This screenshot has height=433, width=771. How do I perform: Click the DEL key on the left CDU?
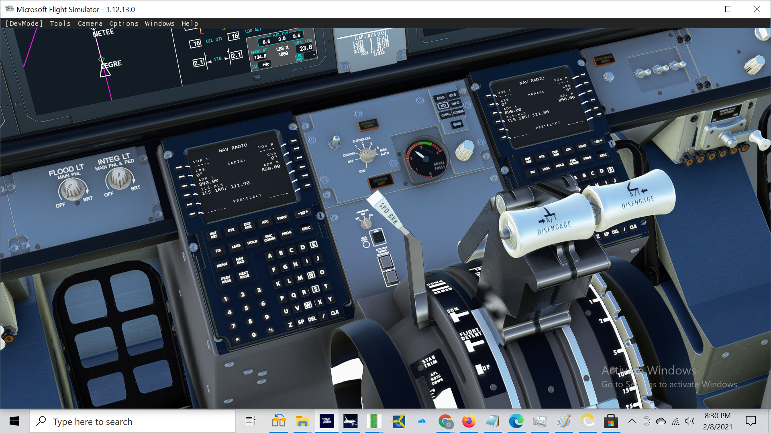(312, 319)
